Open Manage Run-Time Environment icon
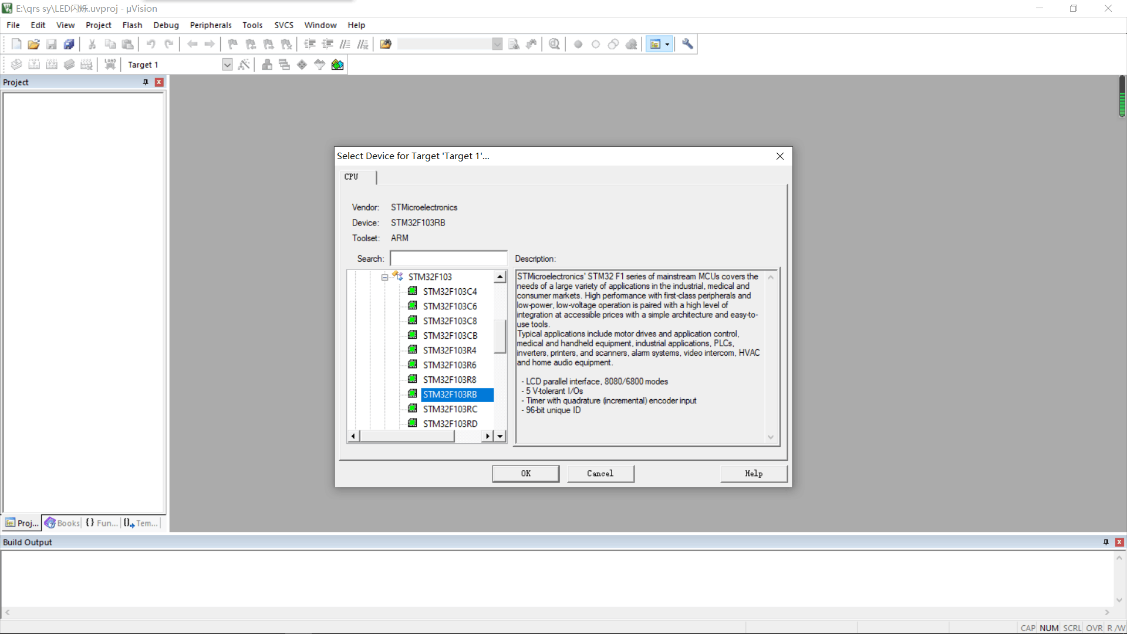The width and height of the screenshot is (1127, 634). point(302,65)
